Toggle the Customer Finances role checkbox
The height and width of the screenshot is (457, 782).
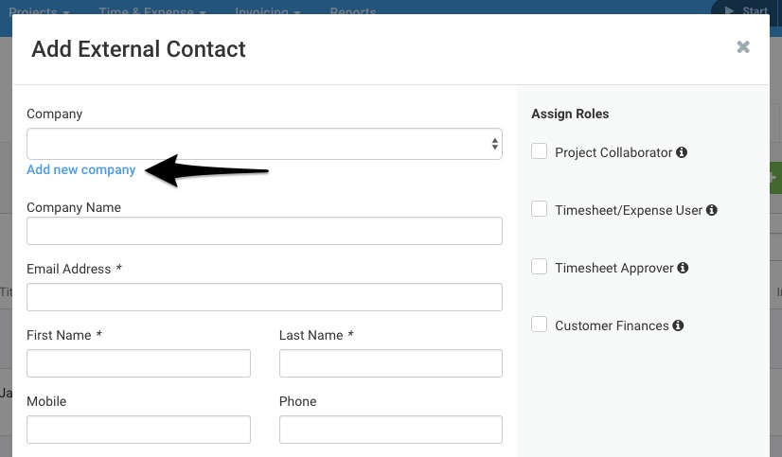(x=539, y=325)
